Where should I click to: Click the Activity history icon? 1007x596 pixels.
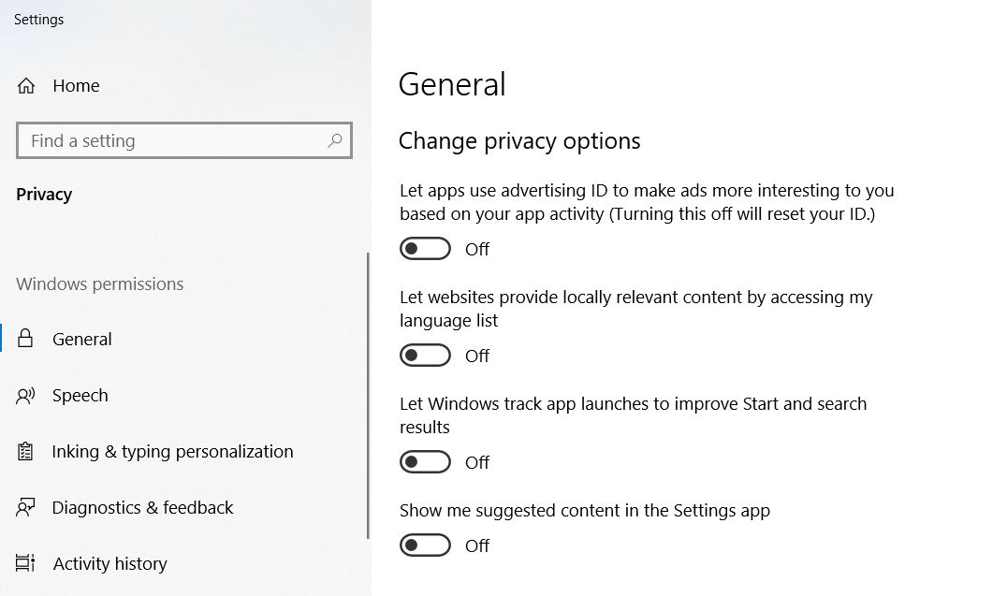pos(26,563)
